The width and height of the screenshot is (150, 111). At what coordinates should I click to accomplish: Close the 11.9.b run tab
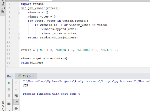pos(33,76)
